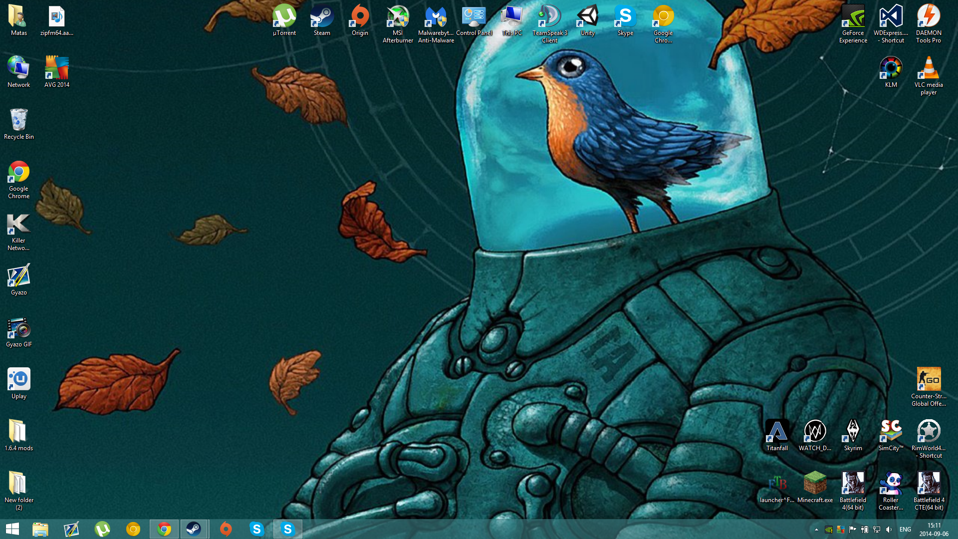Viewport: 958px width, 539px height.
Task: Launch the Gyazo GIF desktop shortcut
Action: click(x=19, y=331)
